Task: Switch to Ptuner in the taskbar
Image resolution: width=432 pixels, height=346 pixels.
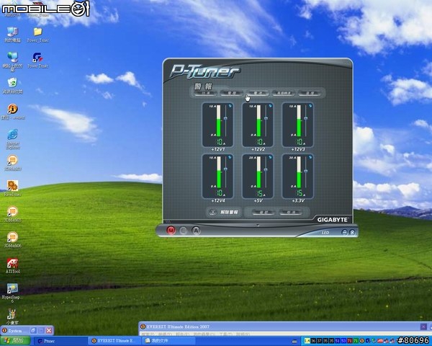Action: [x=60, y=341]
